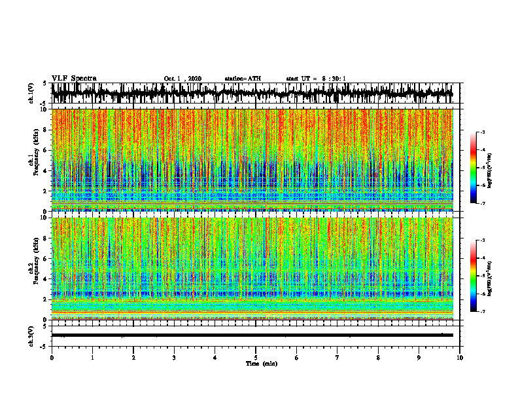Click the lower color scale bar for ch.2
This screenshot has height=401, width=518.
pyautogui.click(x=473, y=276)
